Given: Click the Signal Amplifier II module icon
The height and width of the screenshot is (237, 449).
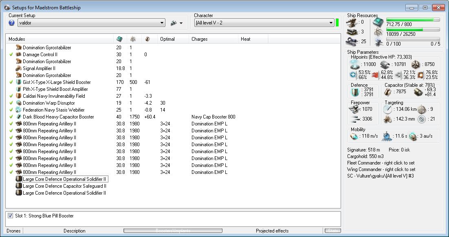Looking at the screenshot, I should 19,68.
